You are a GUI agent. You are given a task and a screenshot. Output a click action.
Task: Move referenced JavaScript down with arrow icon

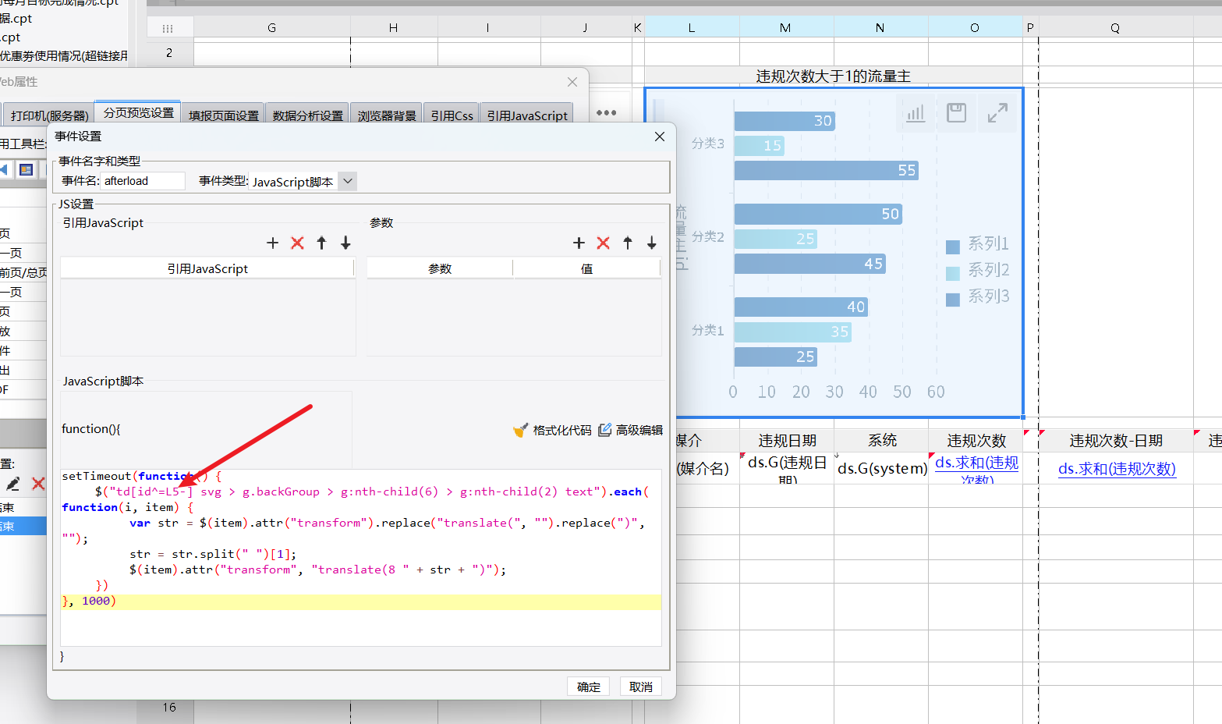coord(345,243)
